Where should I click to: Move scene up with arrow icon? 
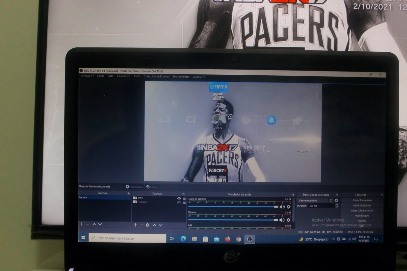click(94, 224)
